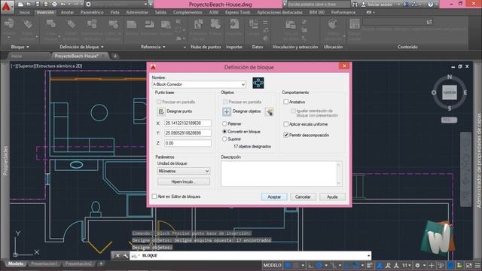Toggle grid display in status bar
This screenshot has height=271, width=482.
point(288,265)
